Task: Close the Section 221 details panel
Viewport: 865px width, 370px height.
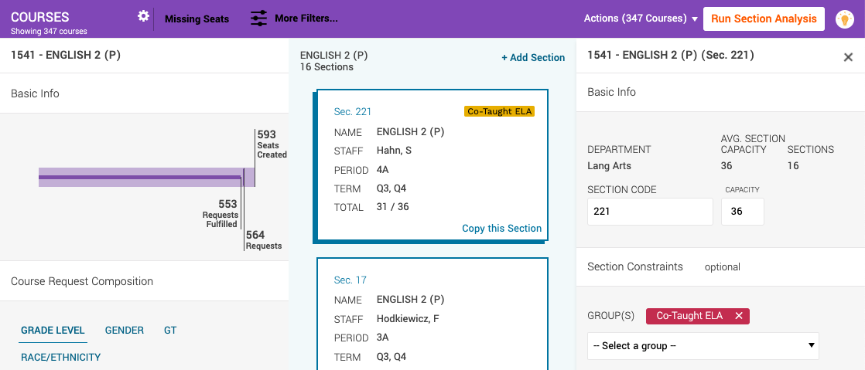Action: (x=848, y=57)
